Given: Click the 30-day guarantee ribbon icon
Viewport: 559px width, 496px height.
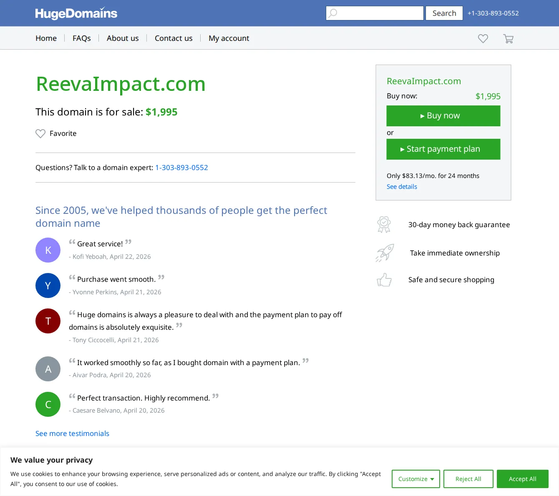Looking at the screenshot, I should point(384,225).
